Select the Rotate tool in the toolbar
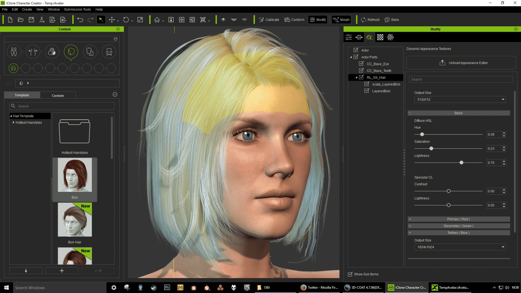Screen dimensions: 521x293 (126, 20)
